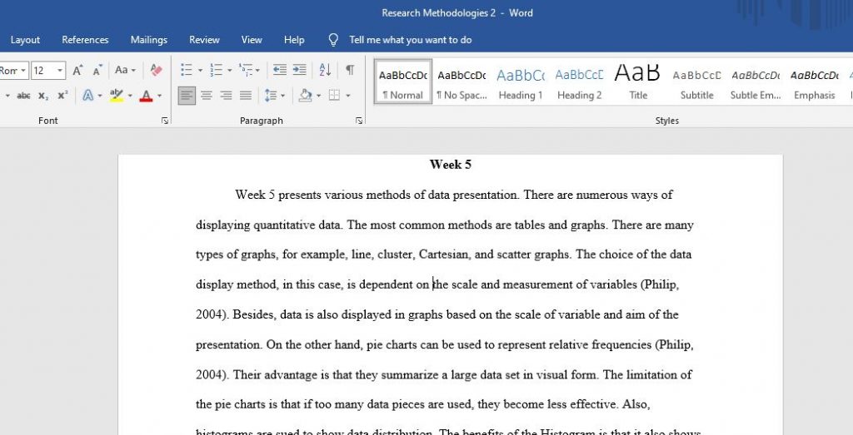
Task: Click the lightbulb Tell me icon
Action: click(x=333, y=40)
